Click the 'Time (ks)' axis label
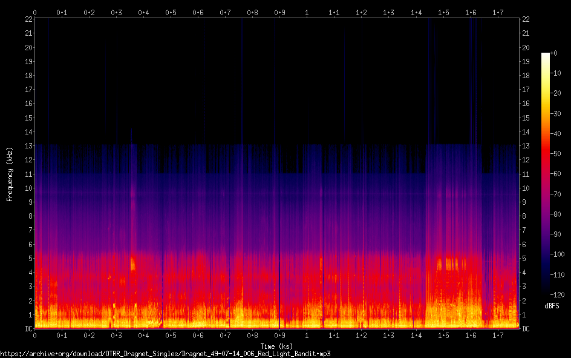Image resolution: width=571 pixels, height=358 pixels. (x=276, y=346)
